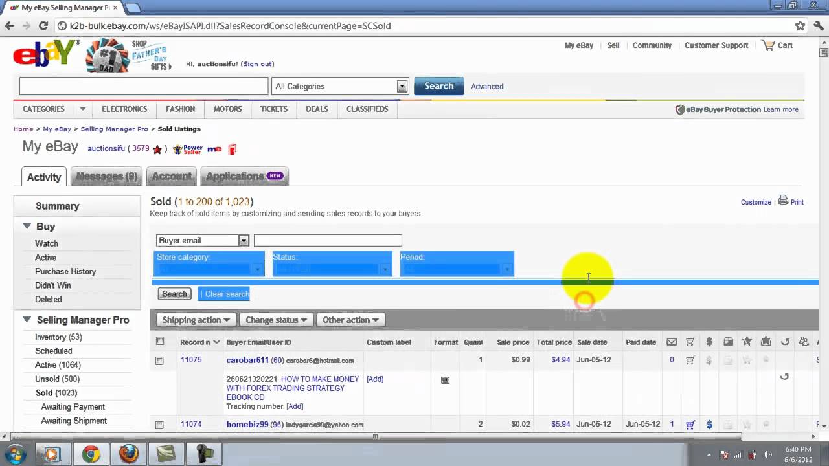
Task: Open the Other action dropdown
Action: coord(350,320)
